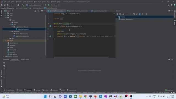Viewport: 176px width, 99px height.
Task: Select README.md in project tree
Action: tap(13, 54)
